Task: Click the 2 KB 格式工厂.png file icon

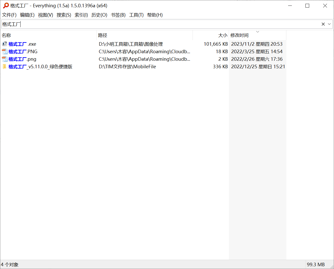Action: pos(5,59)
